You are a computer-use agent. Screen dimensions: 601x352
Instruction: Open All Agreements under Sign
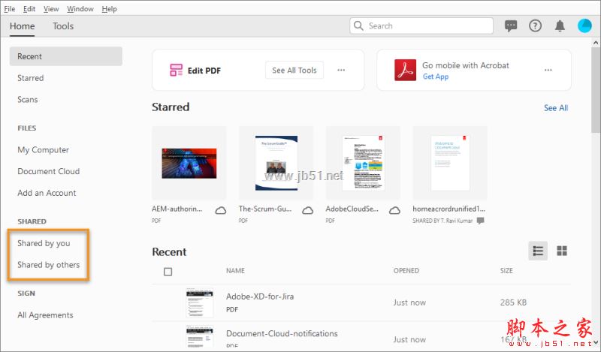point(45,314)
